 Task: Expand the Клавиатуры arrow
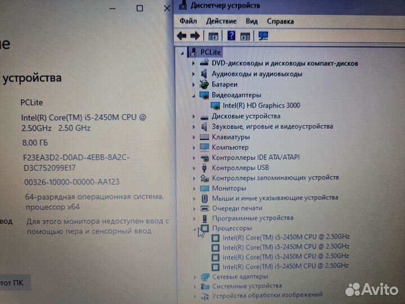click(193, 137)
